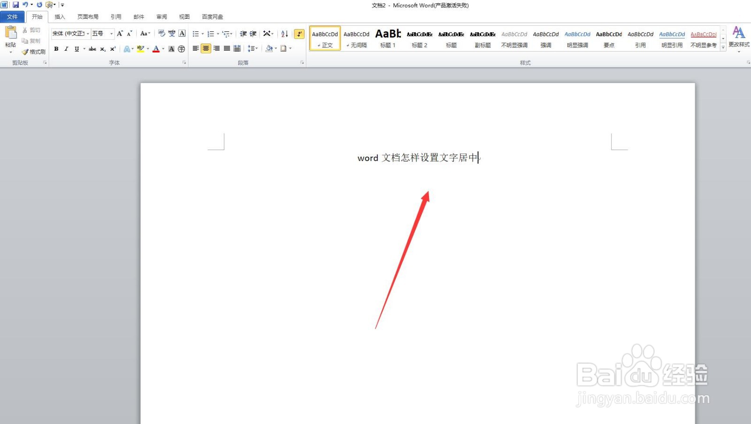751x424 pixels.
Task: Click the Text Effects (glowing A) icon
Action: 127,49
